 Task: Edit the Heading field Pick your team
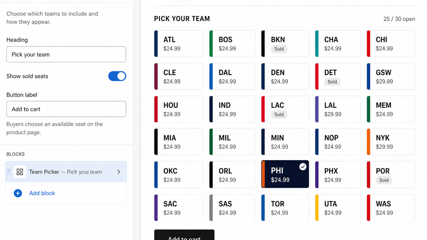click(66, 54)
